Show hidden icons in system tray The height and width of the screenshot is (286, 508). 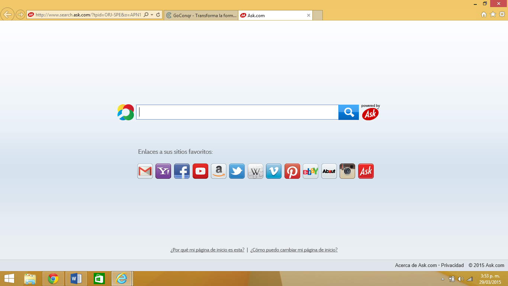coord(443,279)
